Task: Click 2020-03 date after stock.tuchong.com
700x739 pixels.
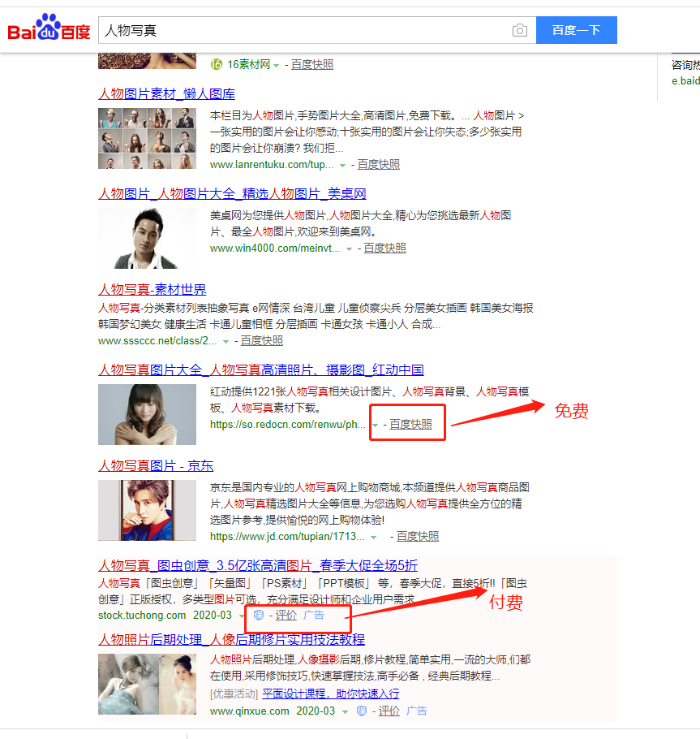Action: pyautogui.click(x=213, y=615)
